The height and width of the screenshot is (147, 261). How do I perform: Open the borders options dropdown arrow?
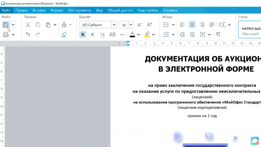(x=210, y=35)
